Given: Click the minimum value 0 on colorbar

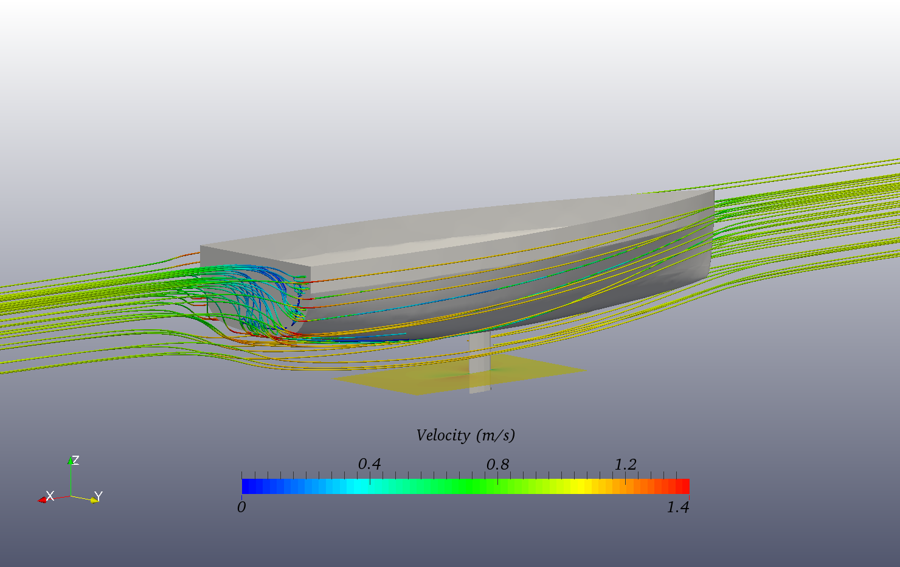Looking at the screenshot, I should coord(242,506).
